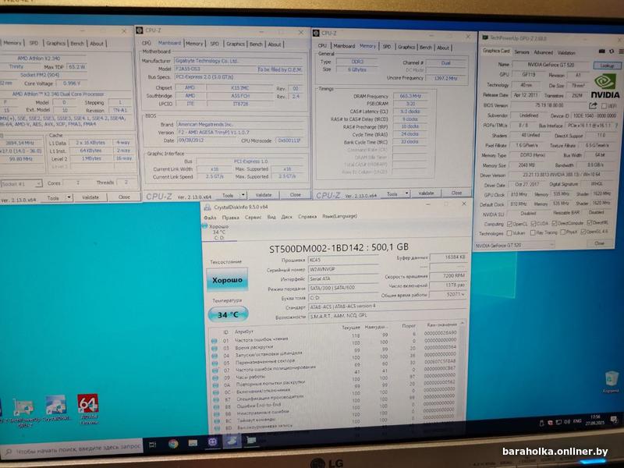The height and width of the screenshot is (468, 624).
Task: Open the Сервис menu in CrystalDiskInfo
Action: coord(253,218)
